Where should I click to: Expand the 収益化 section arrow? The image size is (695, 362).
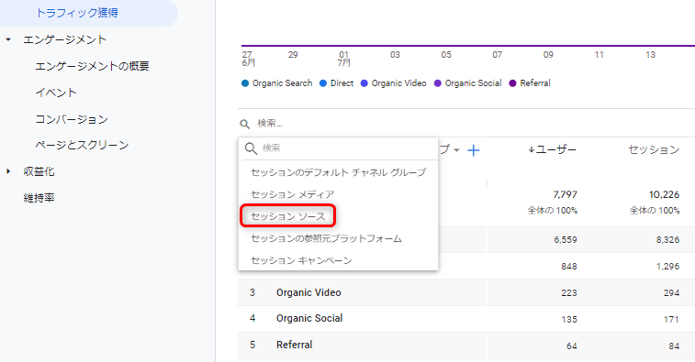point(8,171)
